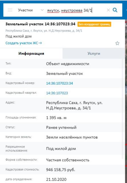
Task: Click the Без координат границ badge
Action: click(x=94, y=24)
